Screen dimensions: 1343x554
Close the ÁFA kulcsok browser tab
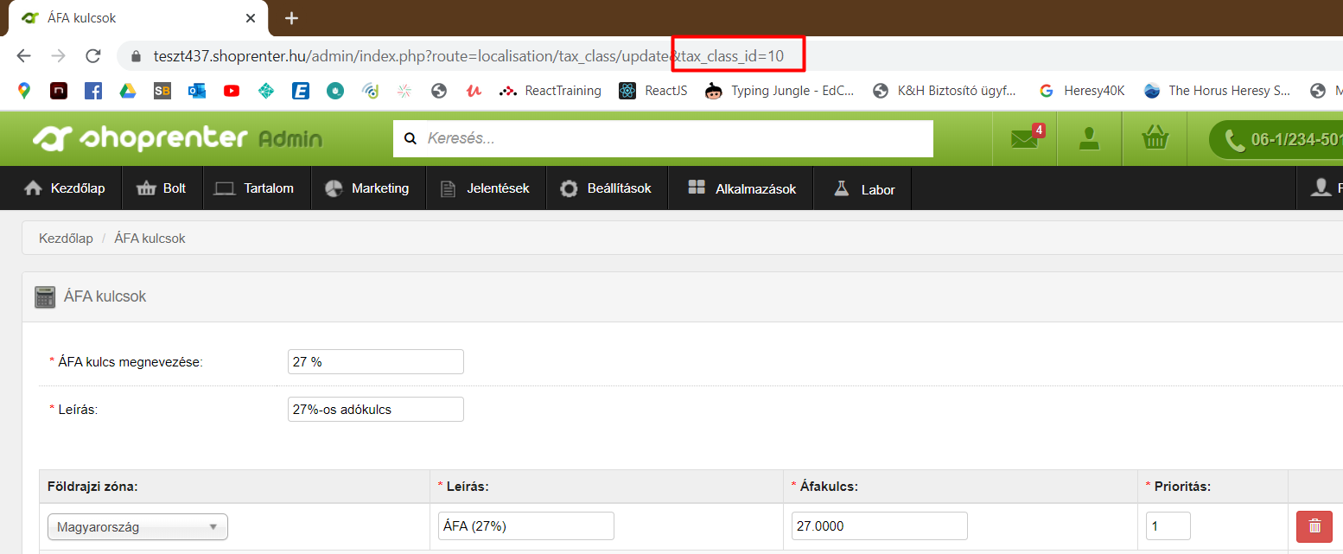pyautogui.click(x=251, y=18)
